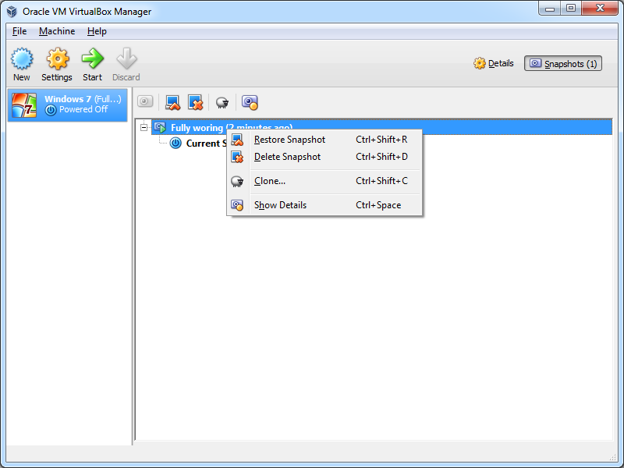624x468 pixels.
Task: Open the Machine menu
Action: click(57, 31)
